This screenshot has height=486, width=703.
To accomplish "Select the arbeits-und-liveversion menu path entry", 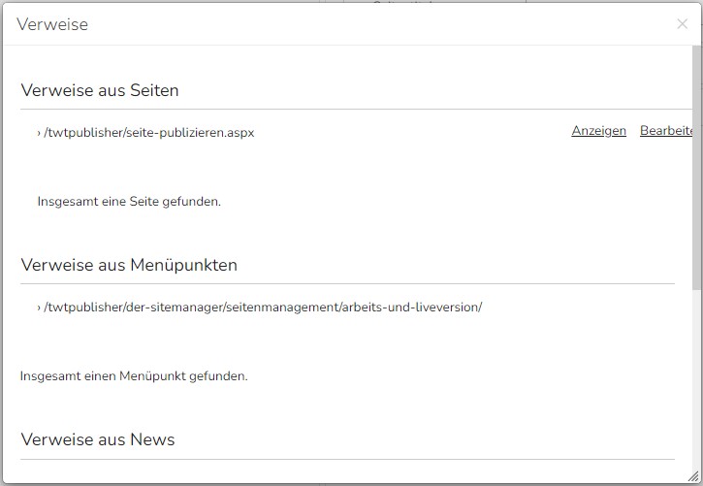I will pyautogui.click(x=263, y=308).
